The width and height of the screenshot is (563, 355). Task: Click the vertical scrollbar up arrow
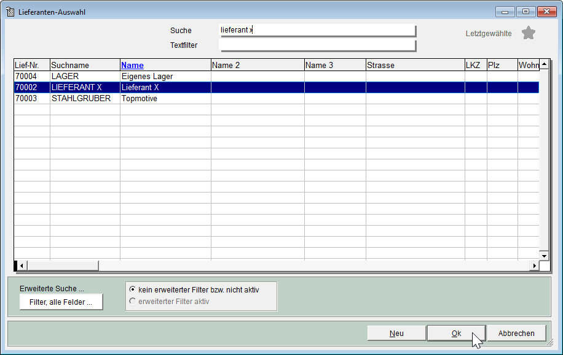pyautogui.click(x=545, y=64)
